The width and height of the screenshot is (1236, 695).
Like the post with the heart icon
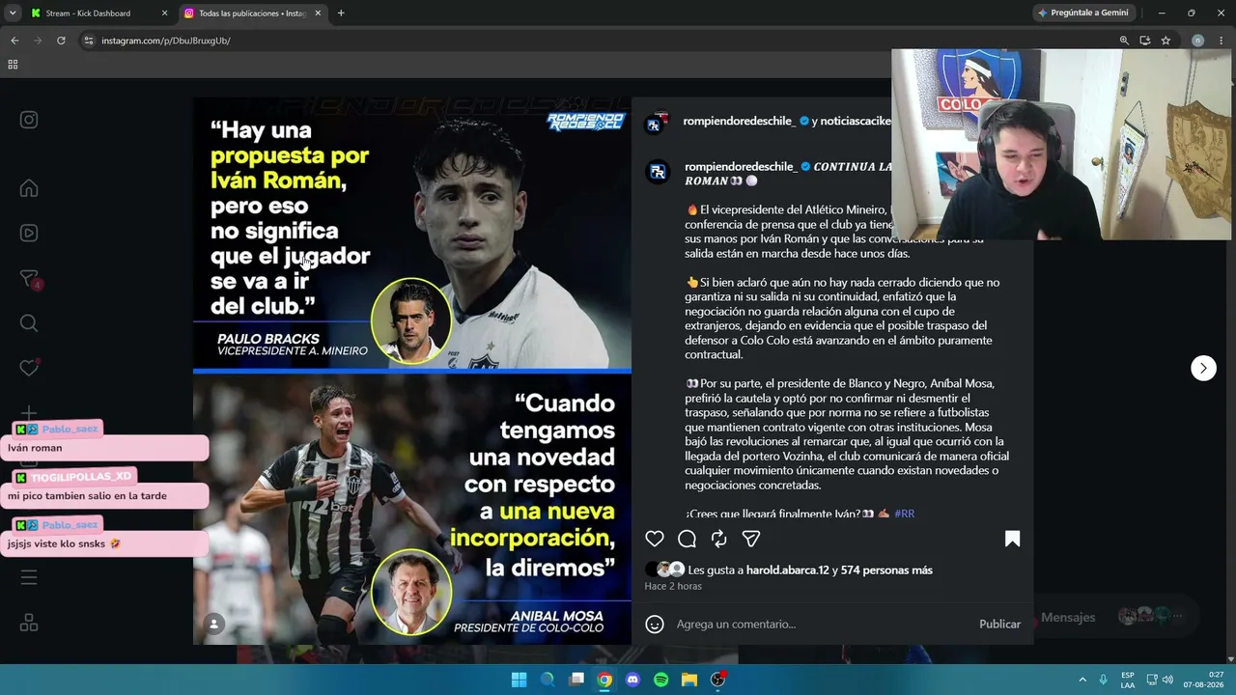pyautogui.click(x=655, y=539)
